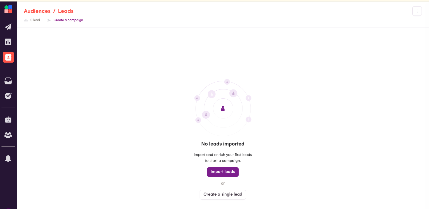Click the small send arrow beside Create a campaign
The height and width of the screenshot is (209, 429).
[49, 20]
